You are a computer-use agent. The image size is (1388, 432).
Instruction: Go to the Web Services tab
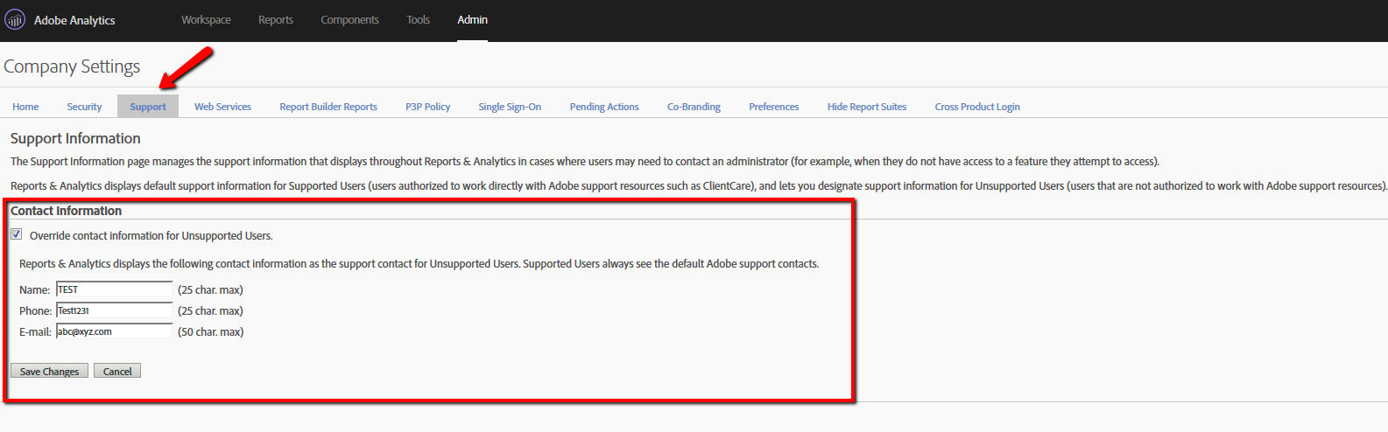[222, 107]
